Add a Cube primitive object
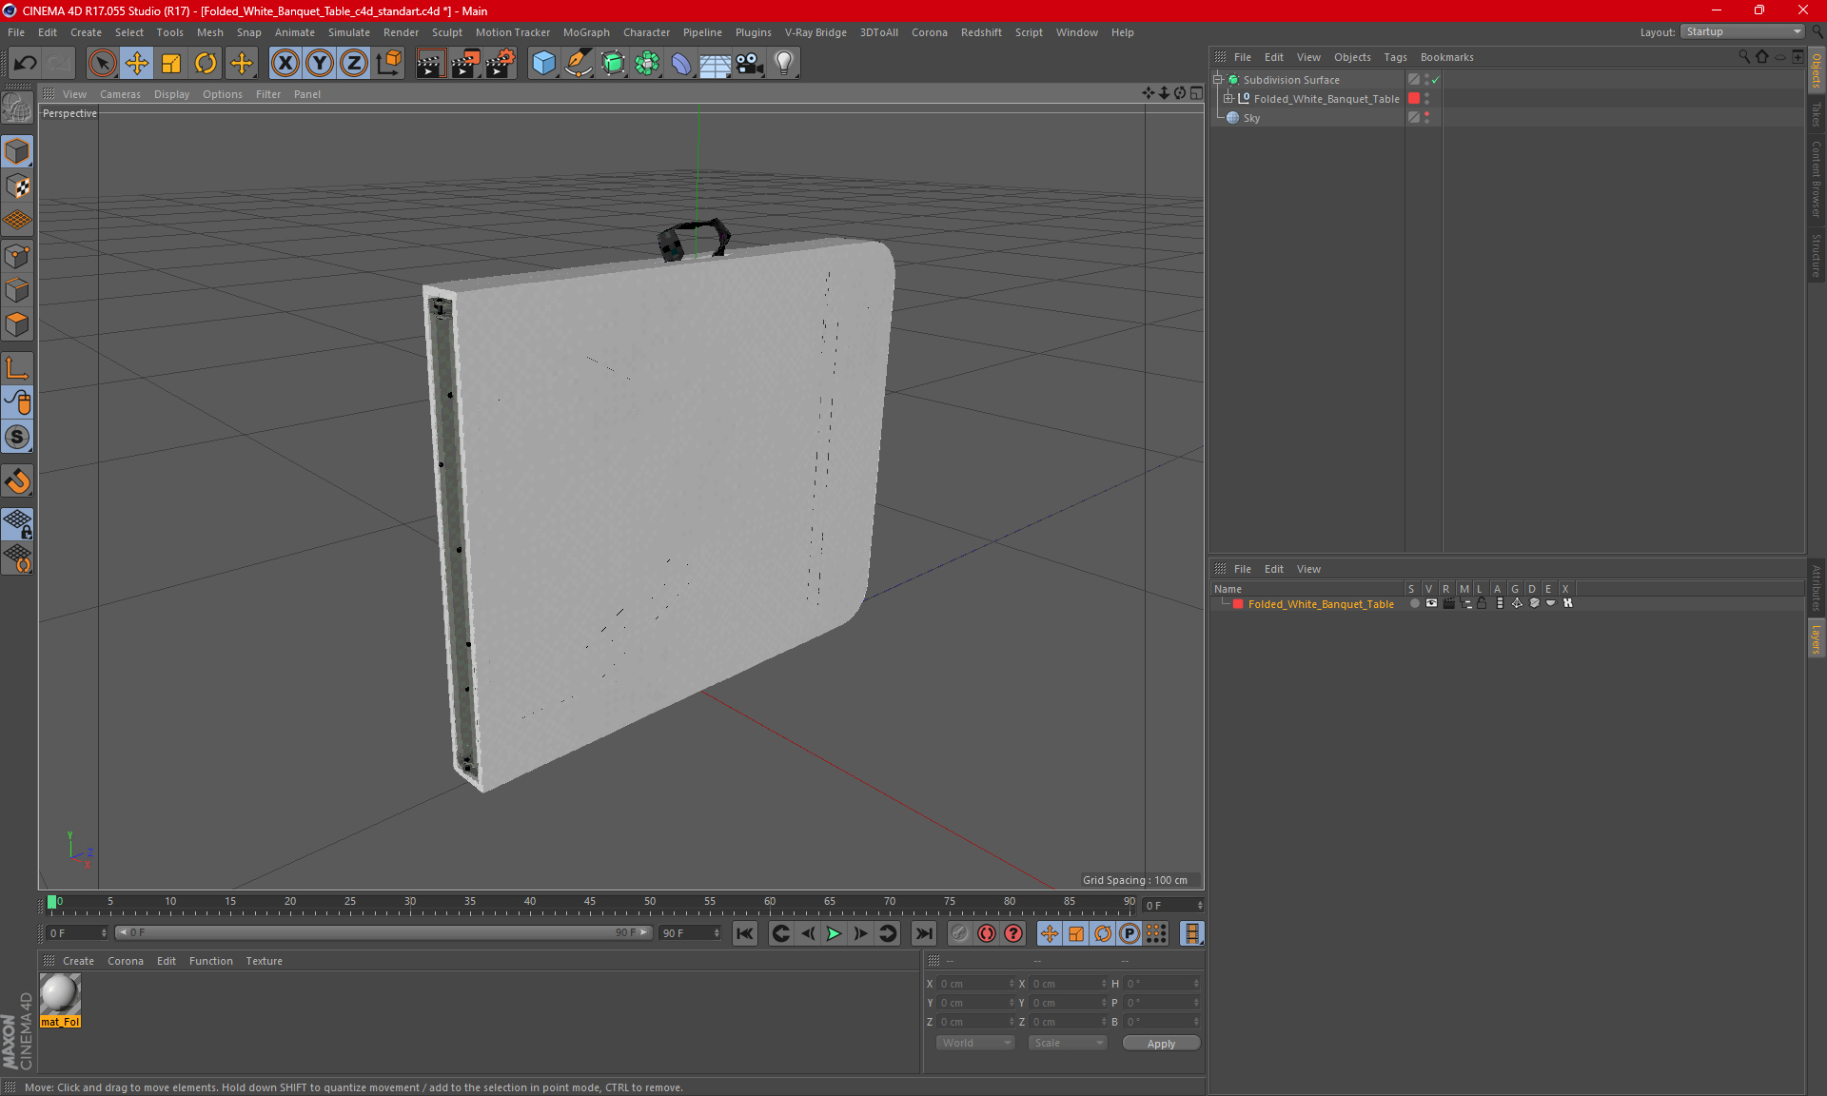The width and height of the screenshot is (1827, 1096). click(x=543, y=64)
